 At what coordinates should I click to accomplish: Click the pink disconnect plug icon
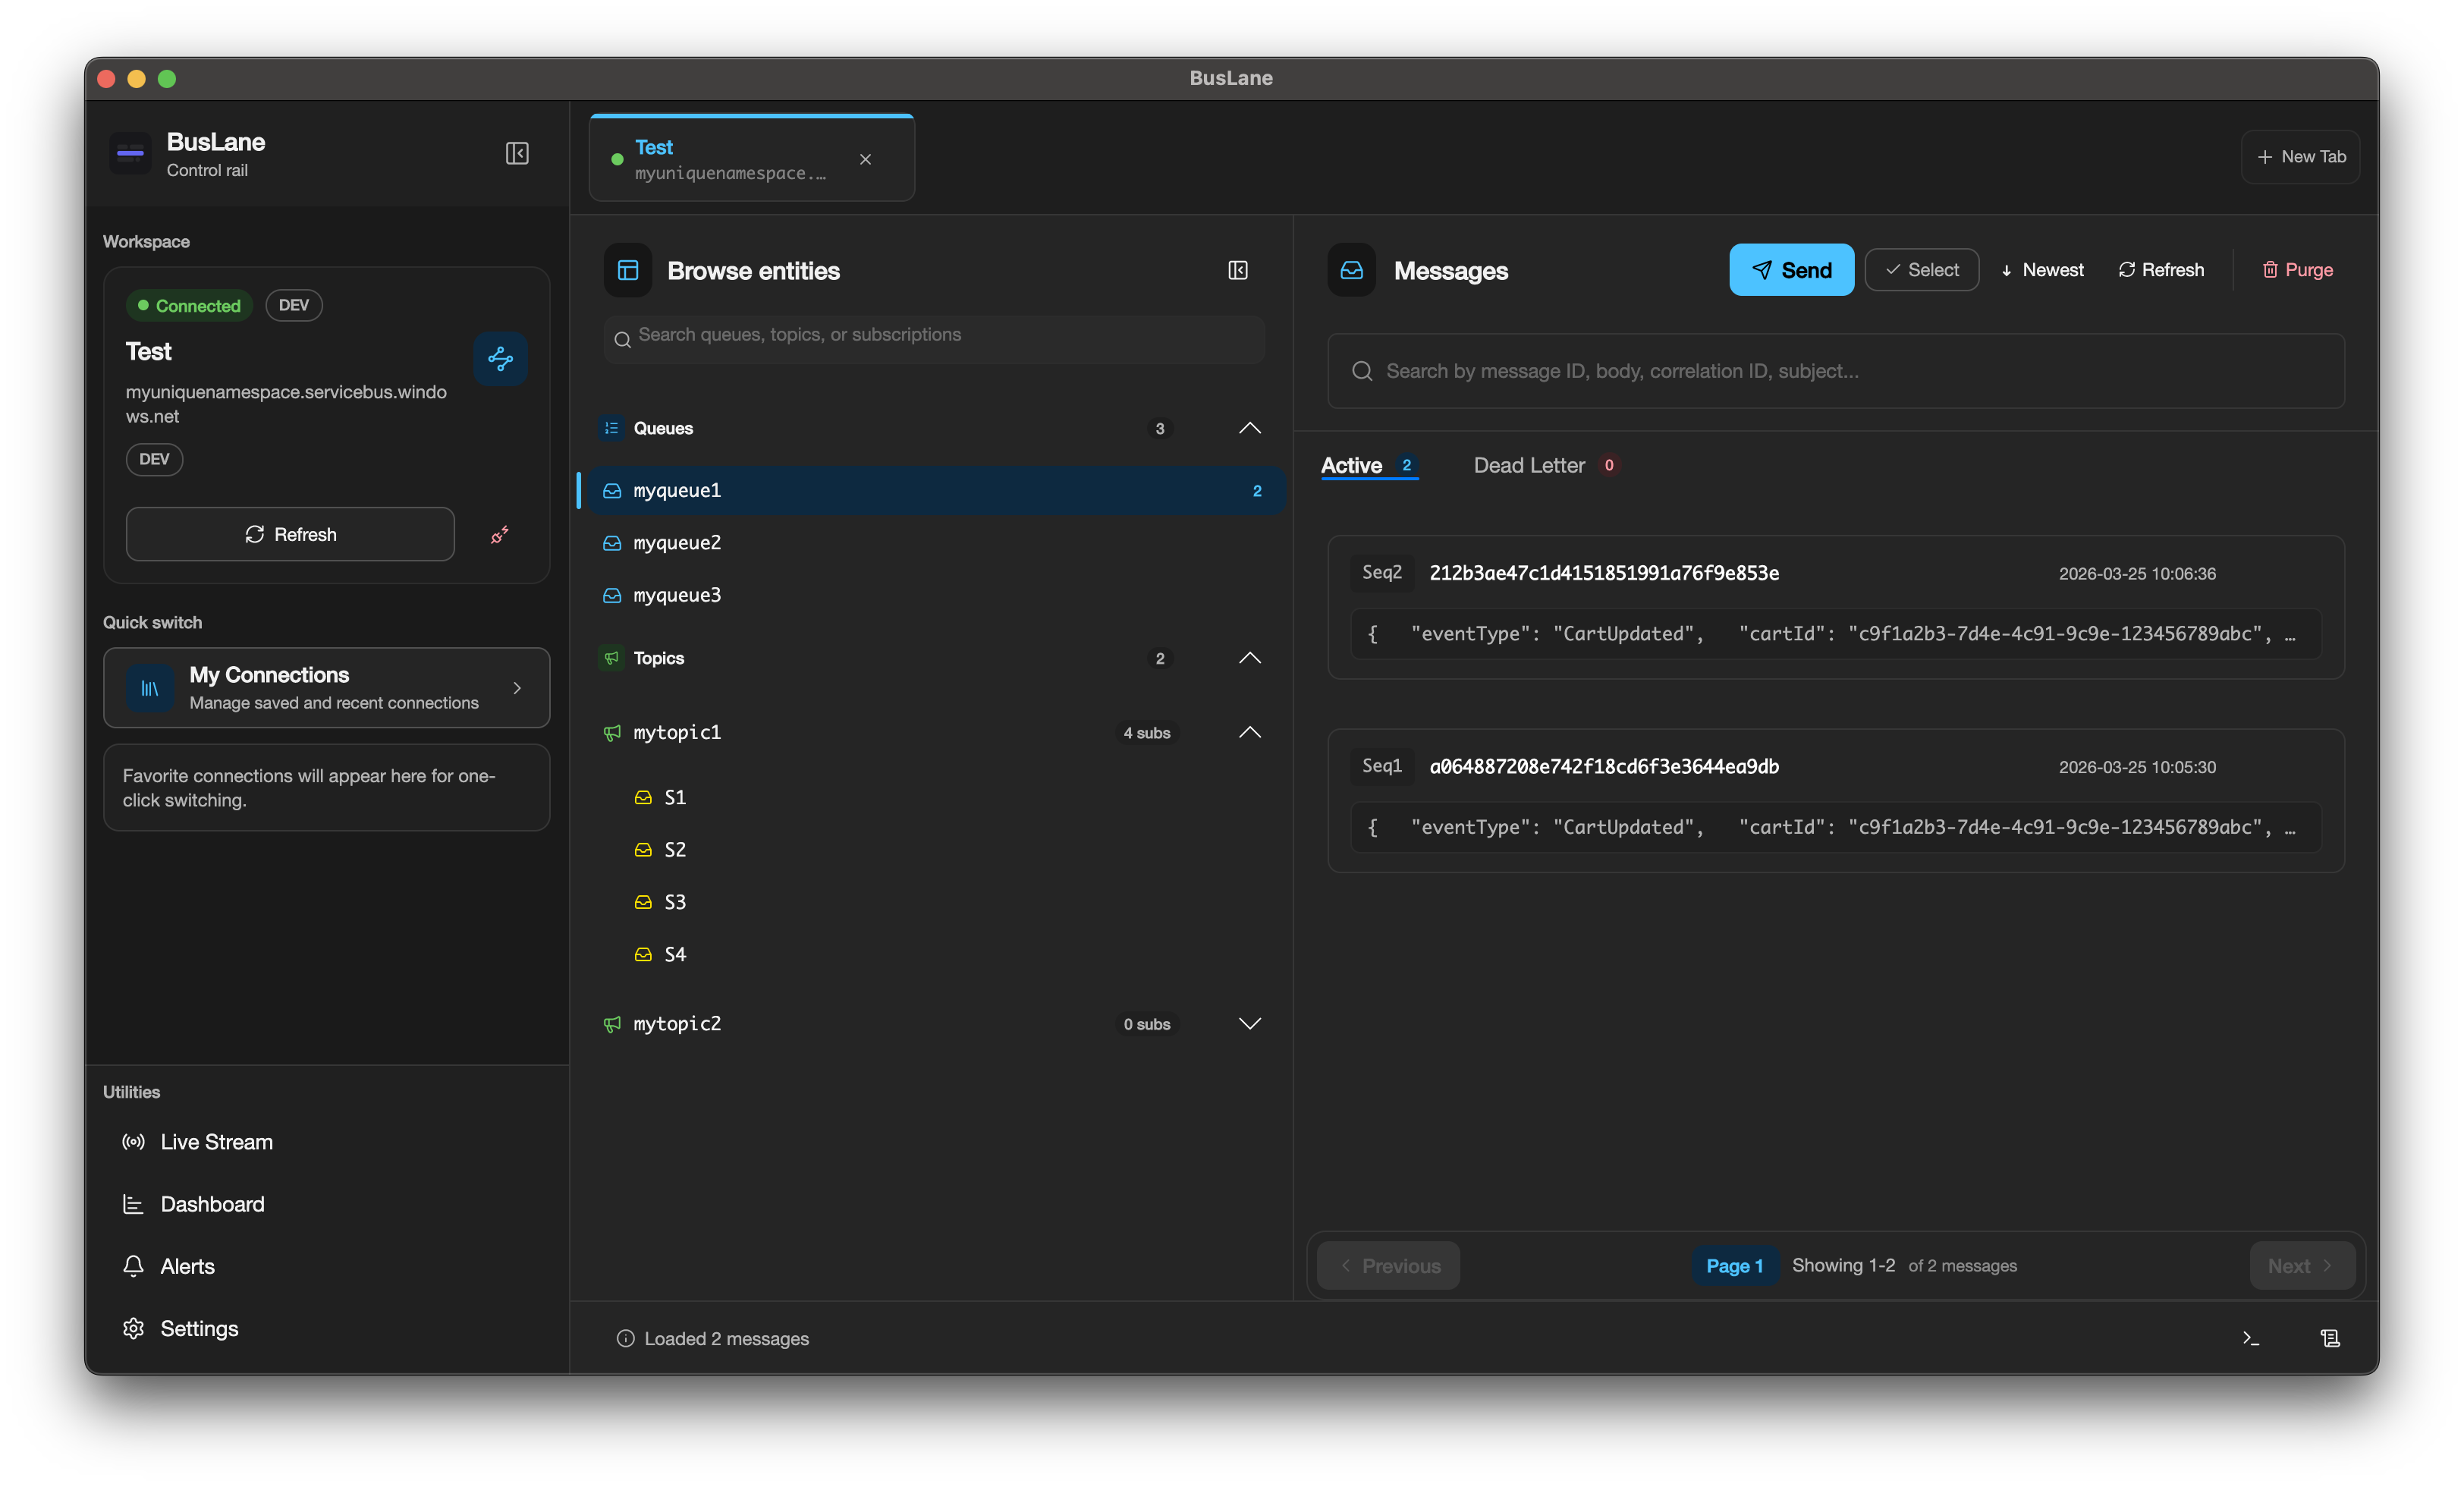pyautogui.click(x=499, y=535)
